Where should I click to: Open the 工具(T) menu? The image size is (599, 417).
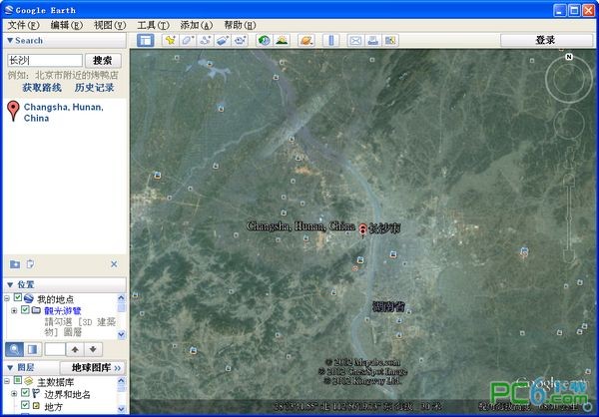tap(153, 25)
